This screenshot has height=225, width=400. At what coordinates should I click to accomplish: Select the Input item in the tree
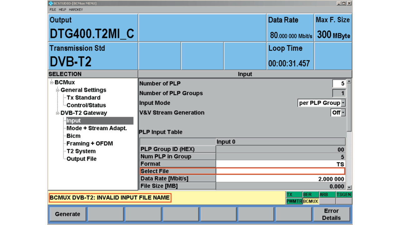coord(100,121)
